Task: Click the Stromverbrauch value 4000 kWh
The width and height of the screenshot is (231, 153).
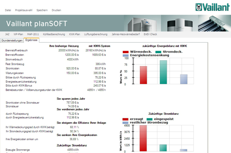Action: tap(73, 59)
